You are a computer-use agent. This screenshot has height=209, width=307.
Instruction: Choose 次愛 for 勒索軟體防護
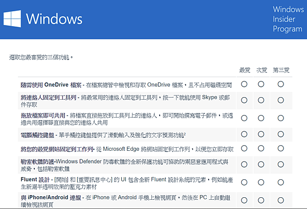(261, 165)
